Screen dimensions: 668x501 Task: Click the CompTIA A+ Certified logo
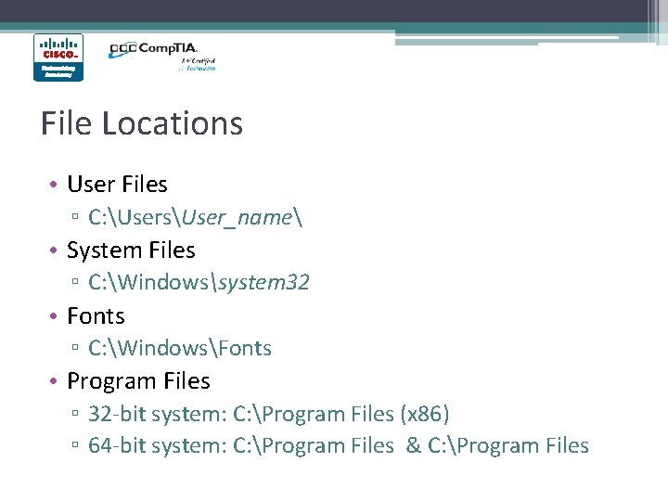click(x=162, y=57)
